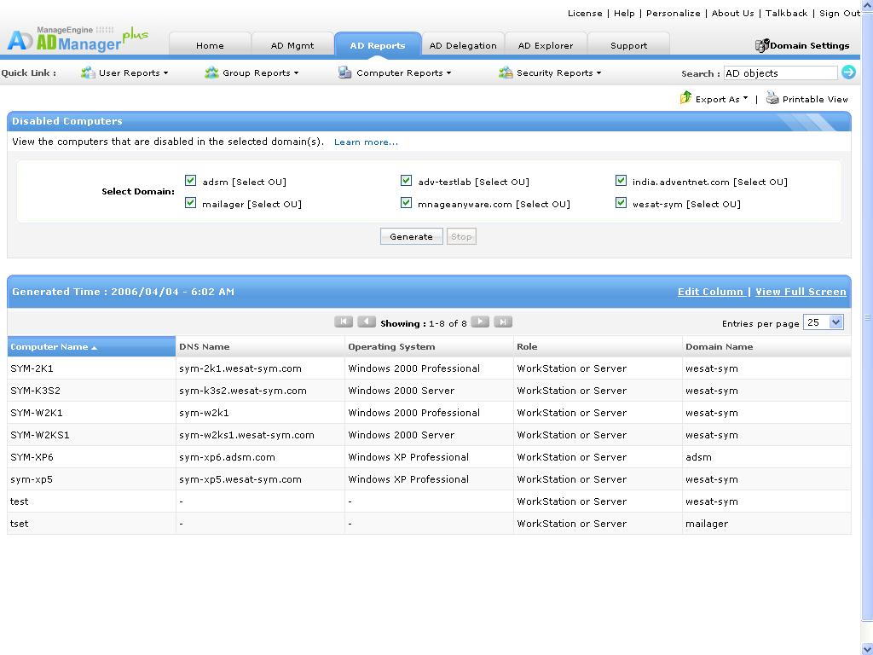Go to last page of results
Viewport: 873px width, 655px height.
(503, 322)
